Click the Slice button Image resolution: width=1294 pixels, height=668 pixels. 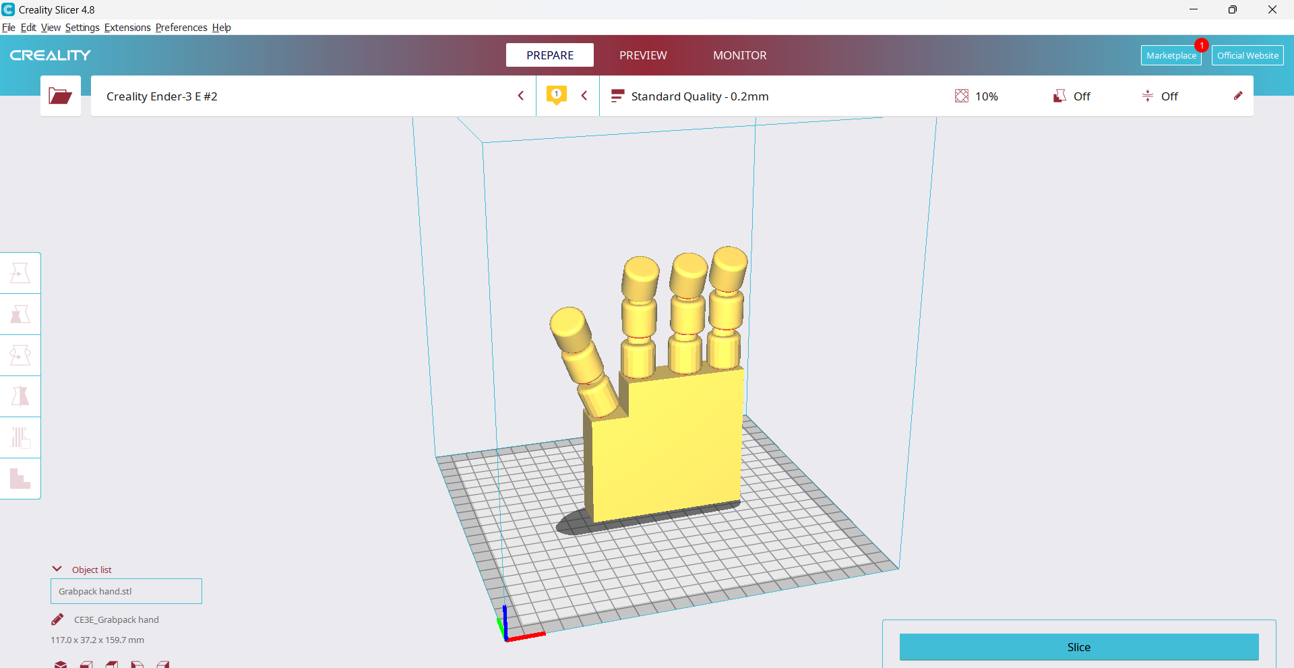[x=1078, y=647]
